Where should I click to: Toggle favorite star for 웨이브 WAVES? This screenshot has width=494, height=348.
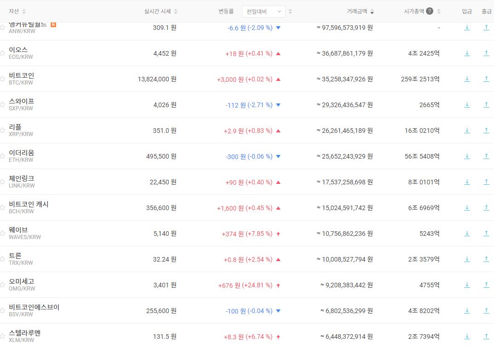click(x=2, y=234)
